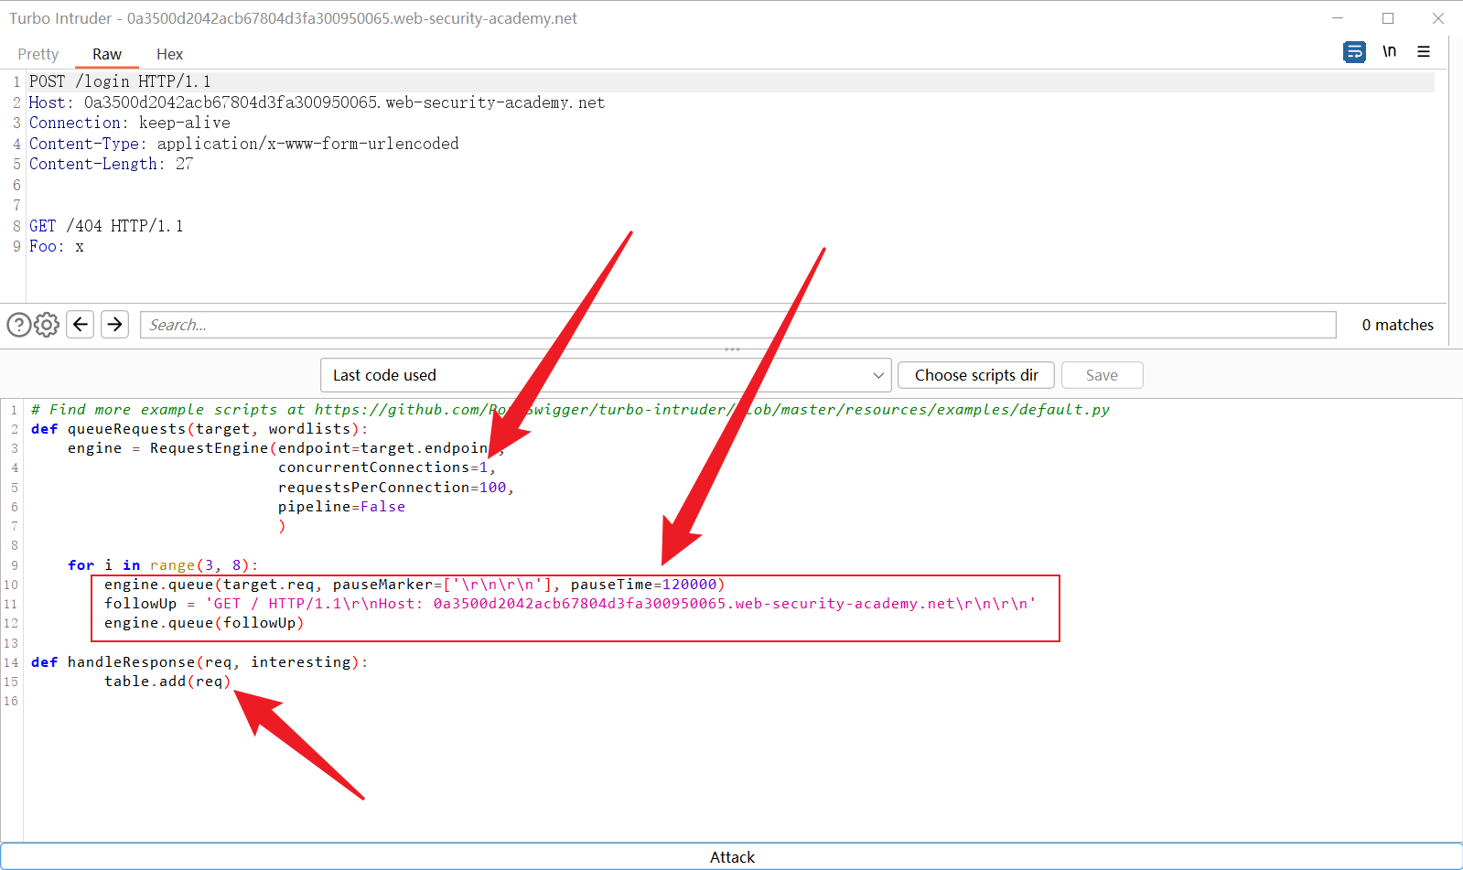Screen dimensions: 1463x870
Task: Click the help question mark icon
Action: 18,325
